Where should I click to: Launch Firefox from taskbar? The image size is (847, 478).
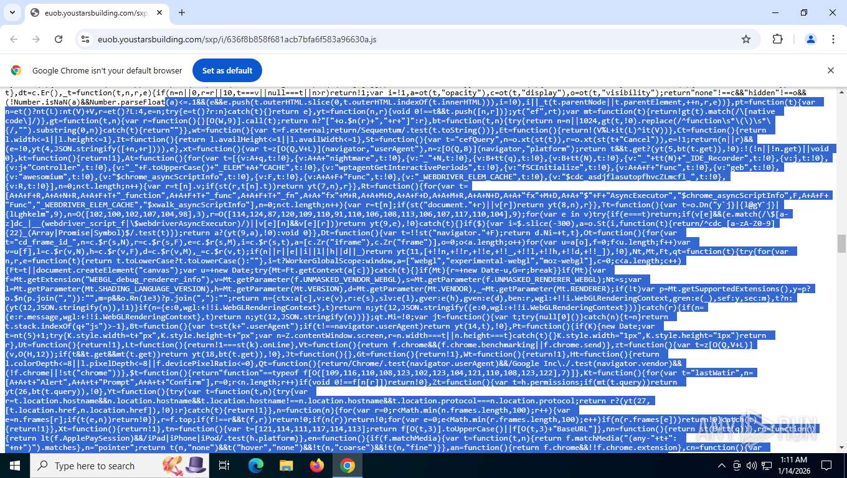pos(317,466)
